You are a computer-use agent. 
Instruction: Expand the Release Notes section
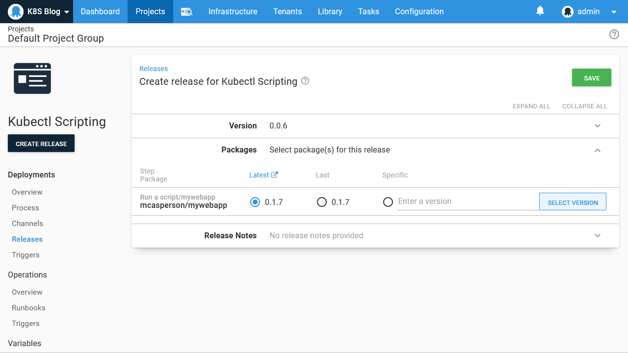click(x=597, y=236)
